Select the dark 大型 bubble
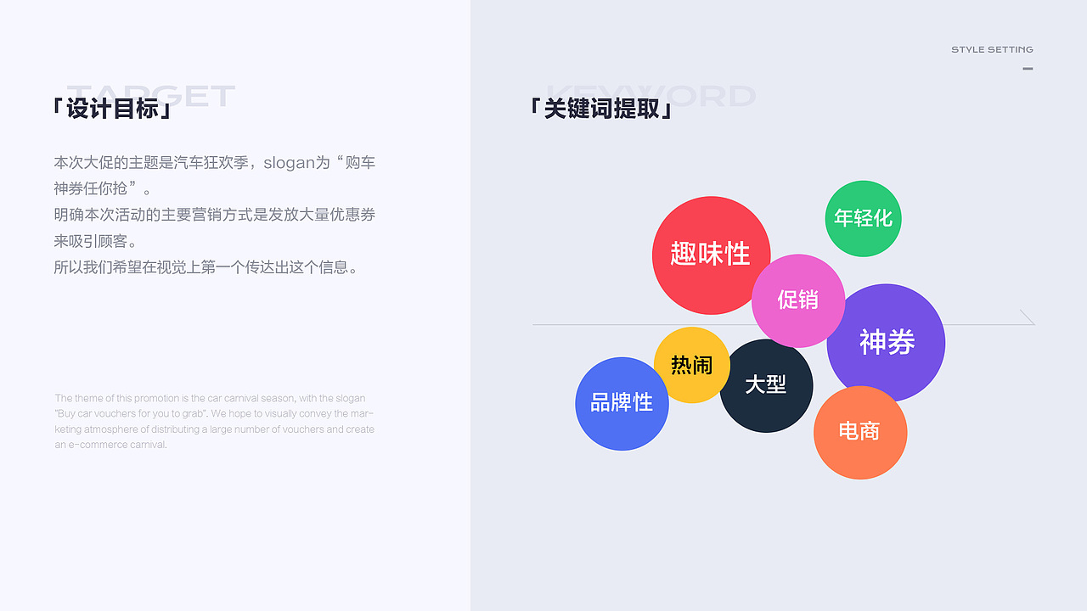Image resolution: width=1087 pixels, height=611 pixels. [x=766, y=384]
